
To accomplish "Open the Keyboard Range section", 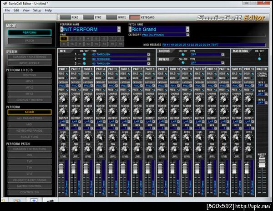I will click(x=30, y=130).
